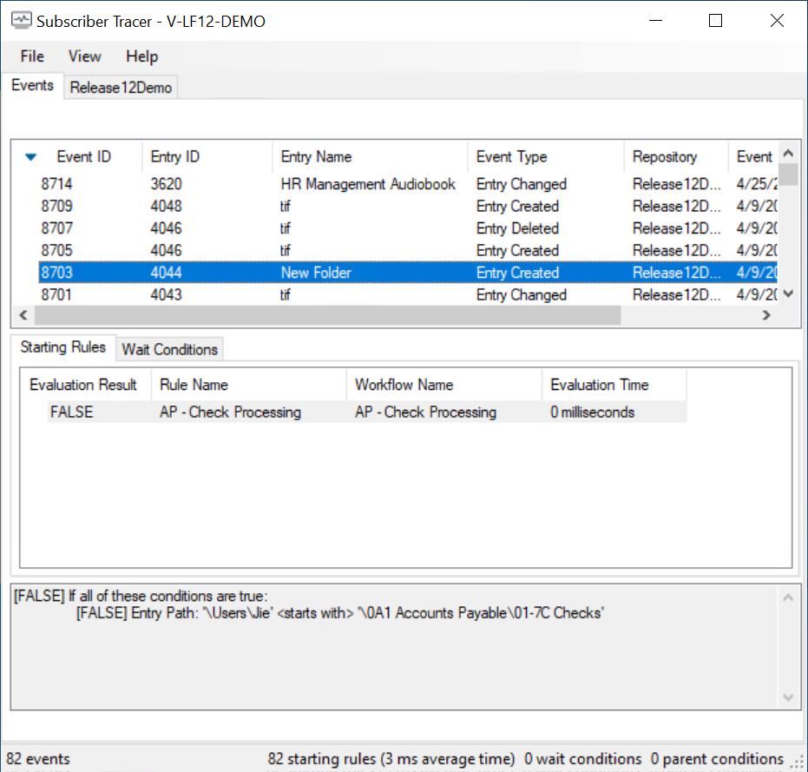Switch to the Release12Demo tab
Screen dimensions: 808x772
coord(121,88)
